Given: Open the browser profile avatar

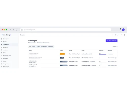Looking at the screenshot, I should [x=123, y=30].
